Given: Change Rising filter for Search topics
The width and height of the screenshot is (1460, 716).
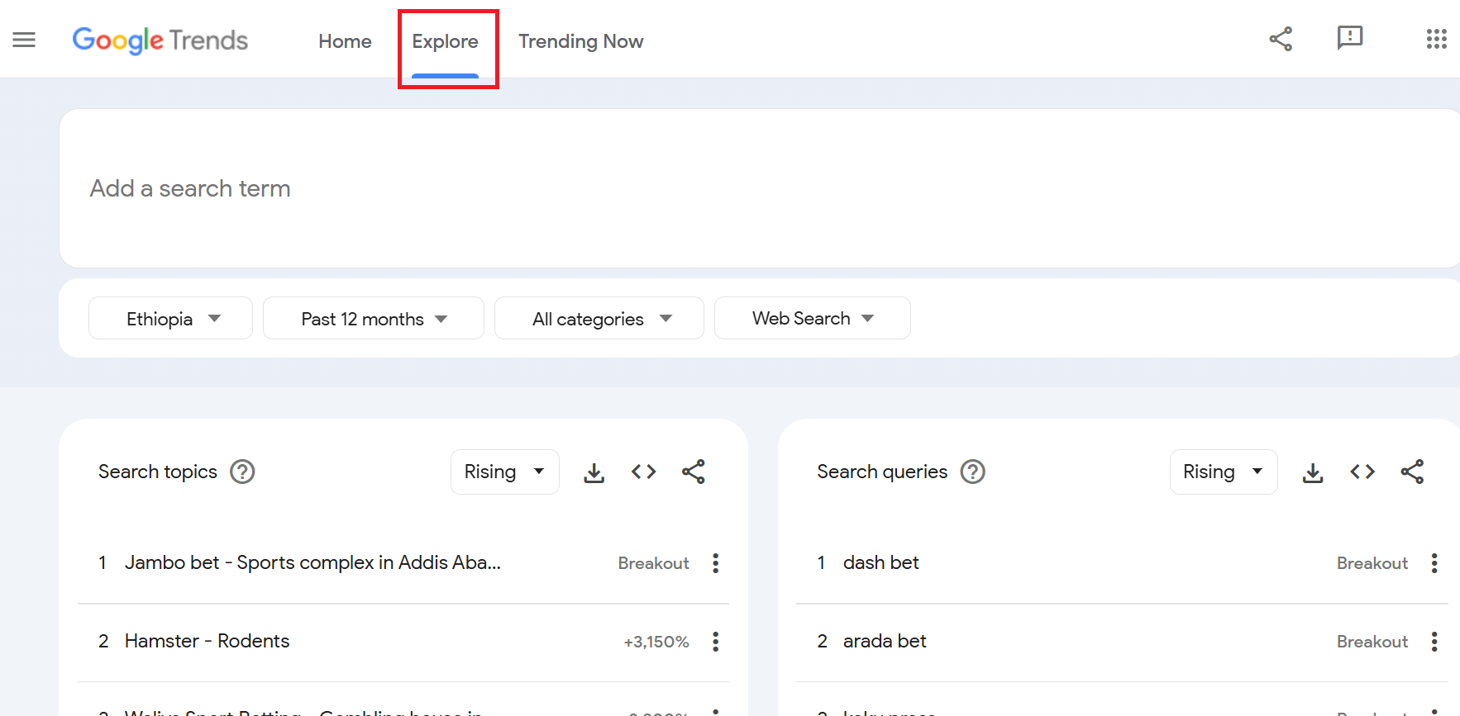Looking at the screenshot, I should tap(505, 472).
